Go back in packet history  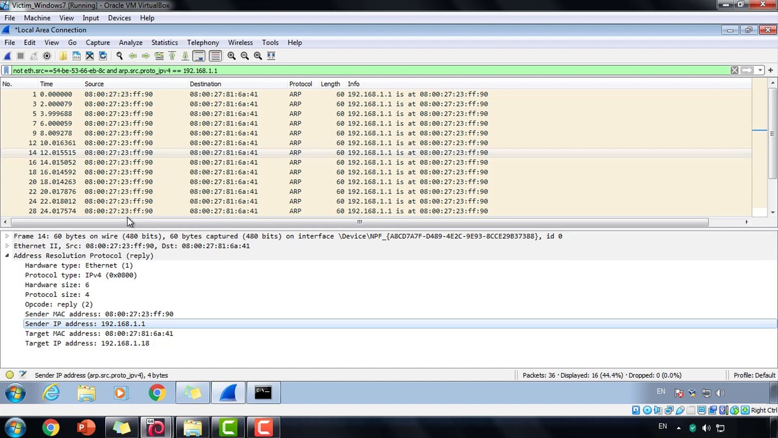pyautogui.click(x=133, y=56)
